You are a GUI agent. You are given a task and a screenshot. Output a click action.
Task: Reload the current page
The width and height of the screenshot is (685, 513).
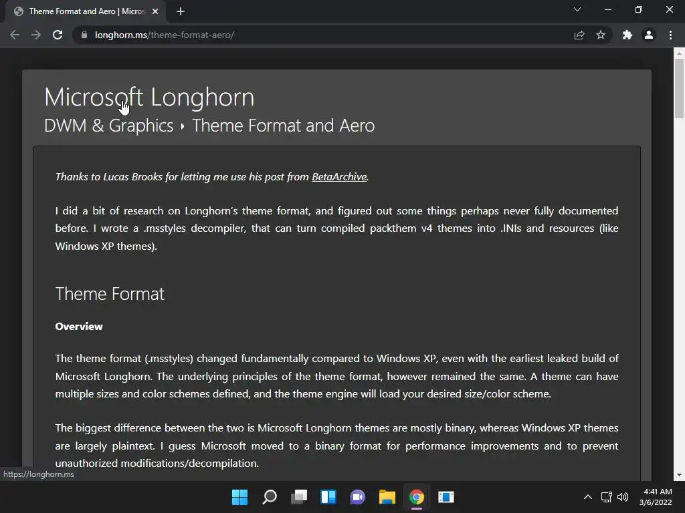[58, 35]
